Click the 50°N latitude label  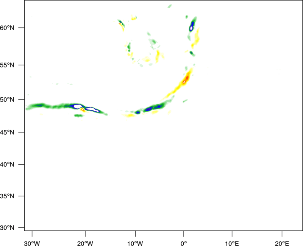coord(7,100)
